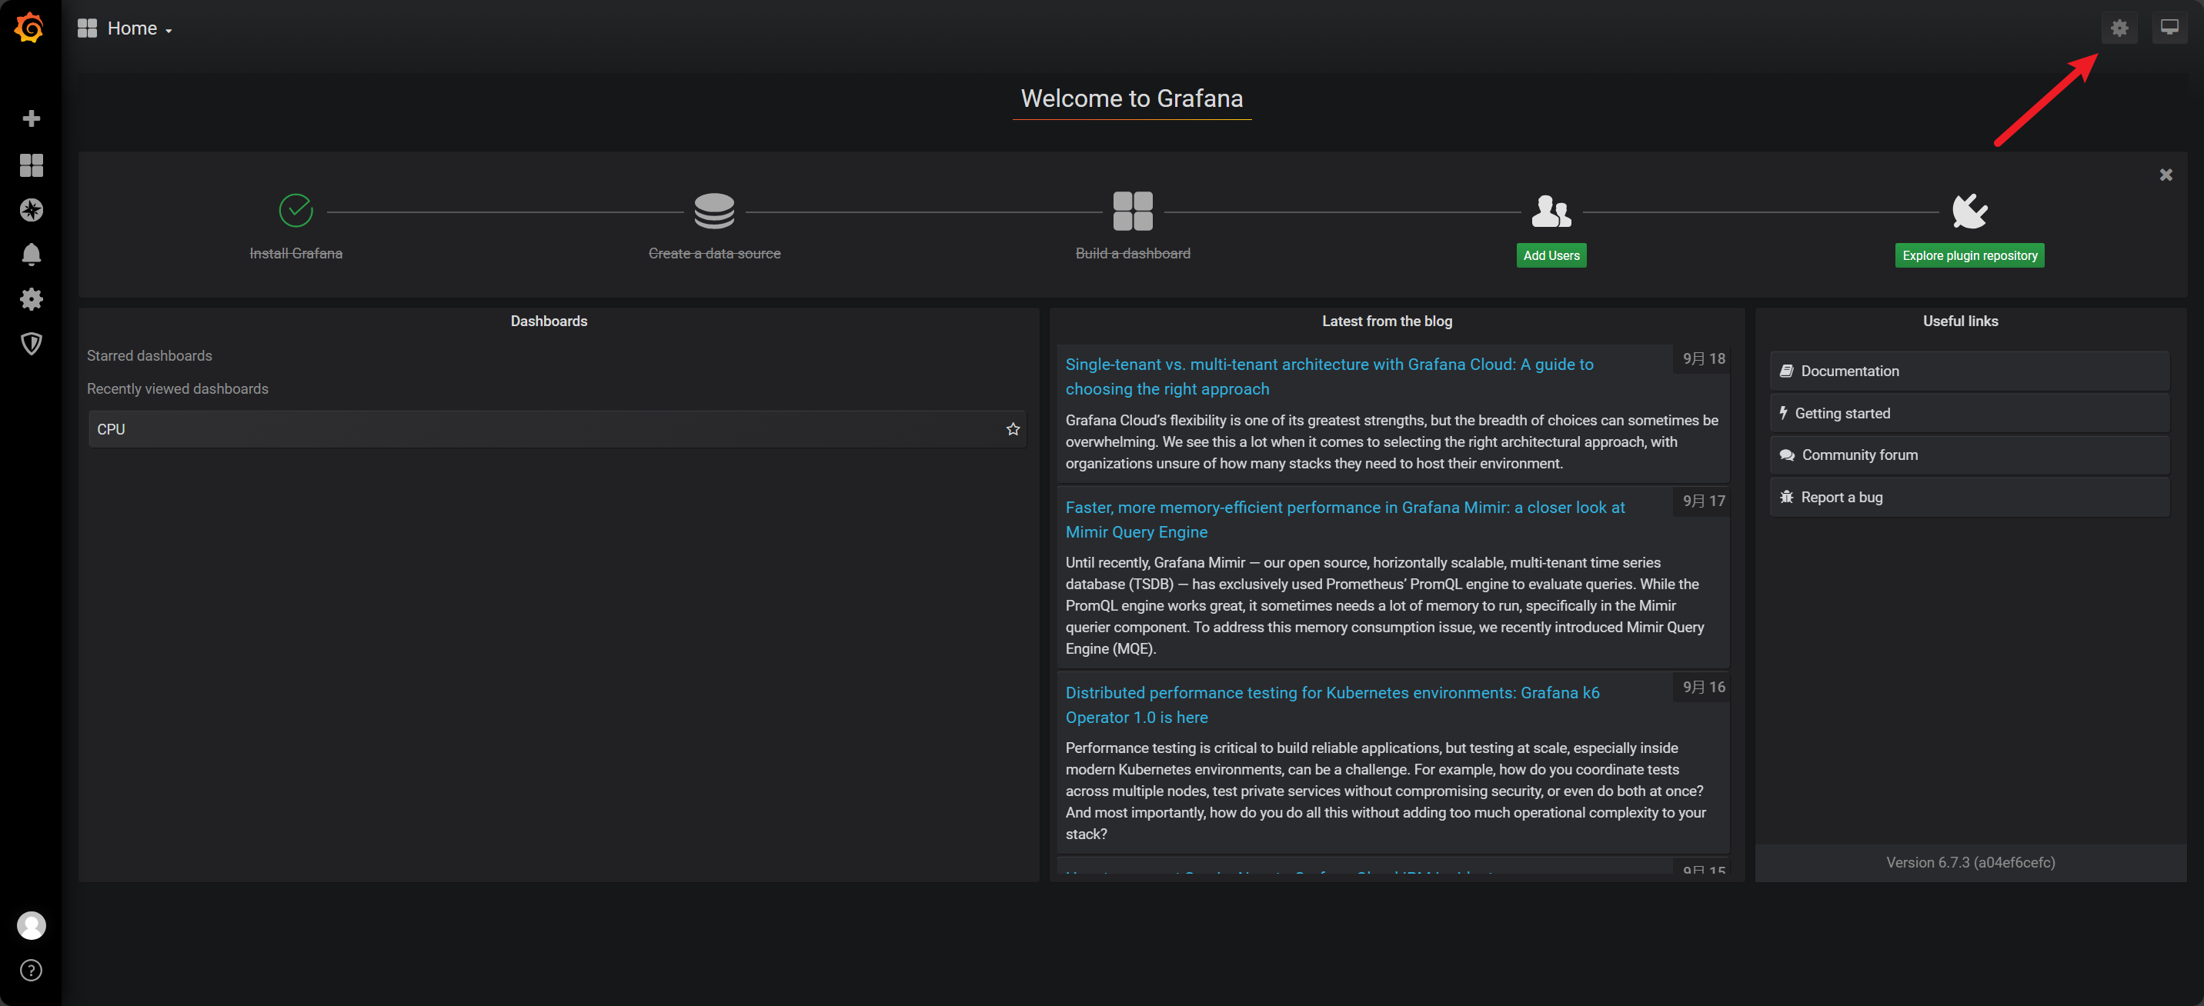Open the Configuration gear in the sidebar
2204x1006 pixels.
(32, 298)
